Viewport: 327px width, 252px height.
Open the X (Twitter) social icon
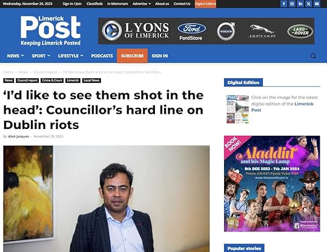pyautogui.click(x=309, y=4)
